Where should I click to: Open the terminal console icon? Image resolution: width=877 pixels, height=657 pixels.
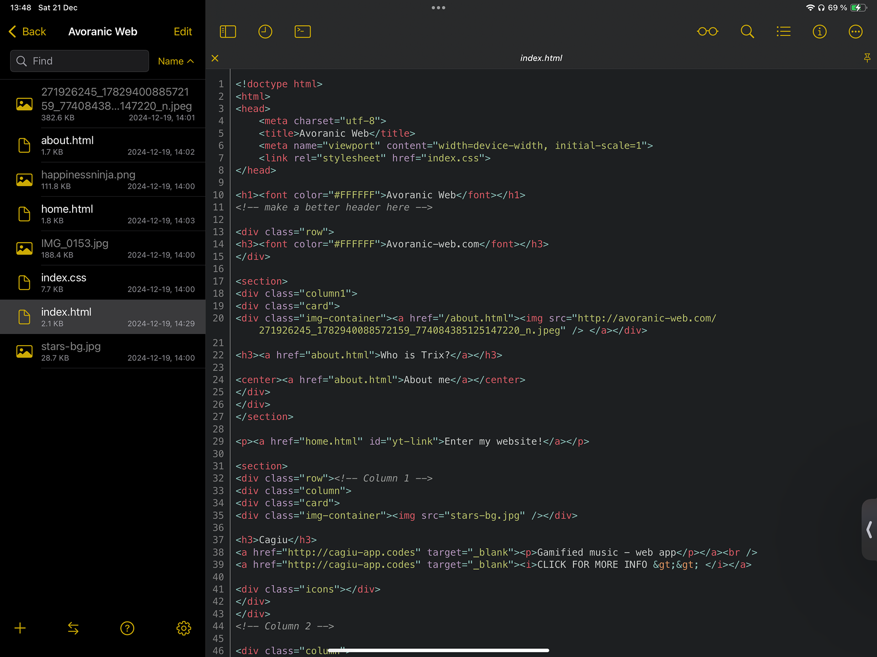pos(302,32)
